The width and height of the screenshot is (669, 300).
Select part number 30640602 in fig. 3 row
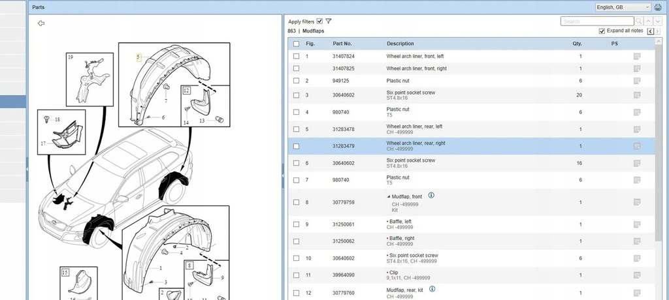[x=344, y=95]
